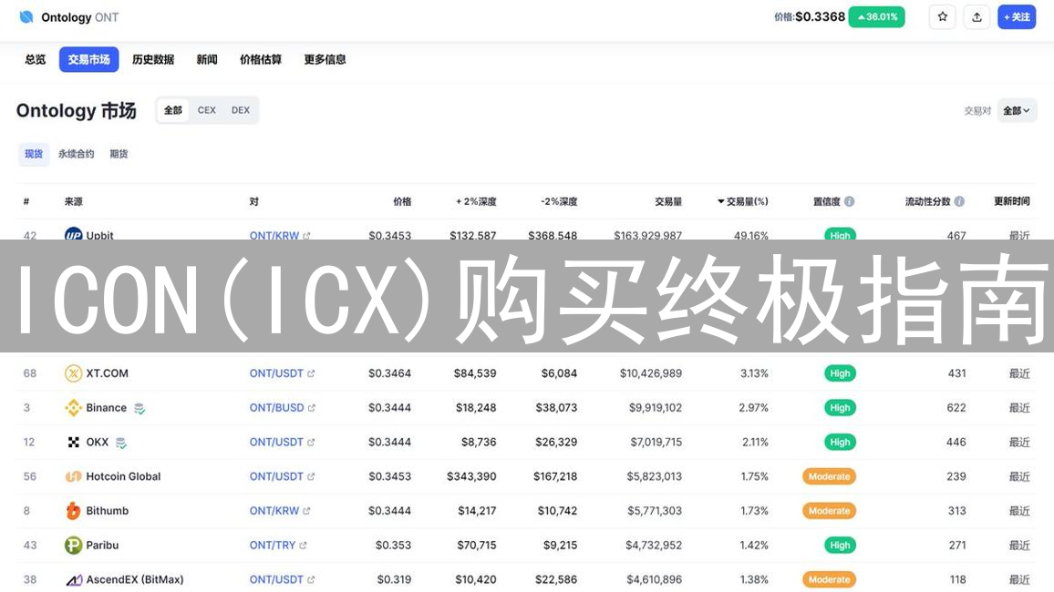The image size is (1054, 592).
Task: Open the Binance ONT/BUSD pair link
Action: tap(276, 407)
